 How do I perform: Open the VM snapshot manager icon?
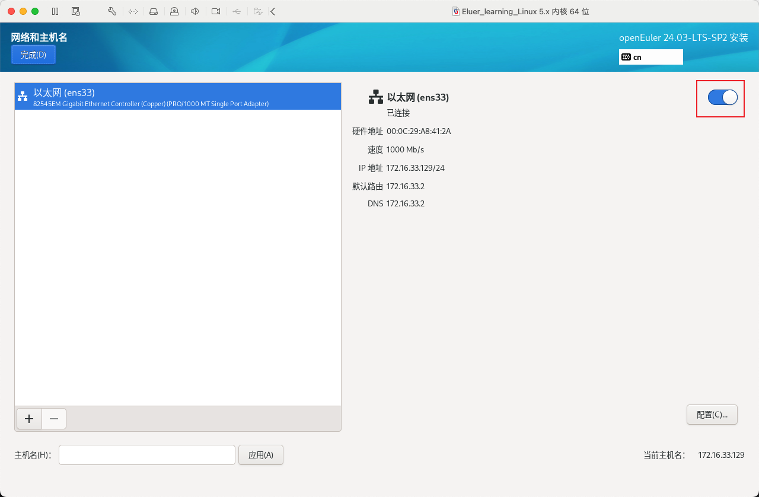[75, 11]
